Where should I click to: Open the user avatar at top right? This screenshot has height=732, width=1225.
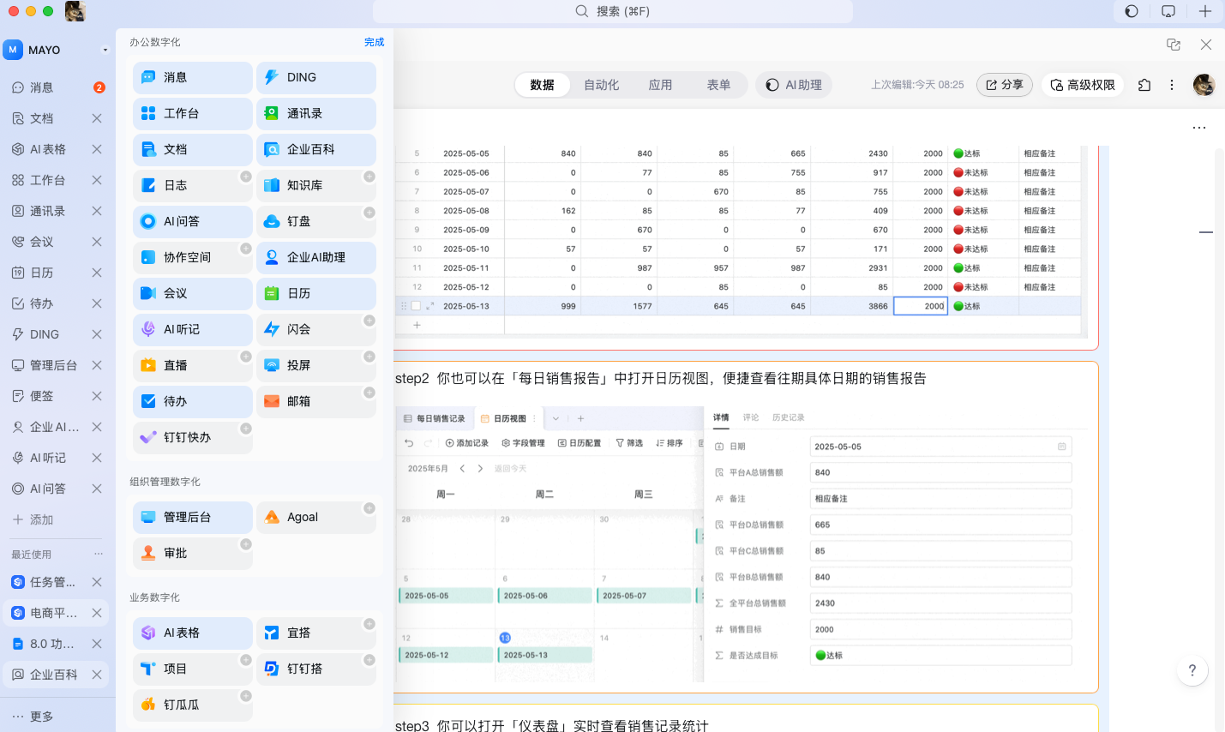click(1204, 85)
